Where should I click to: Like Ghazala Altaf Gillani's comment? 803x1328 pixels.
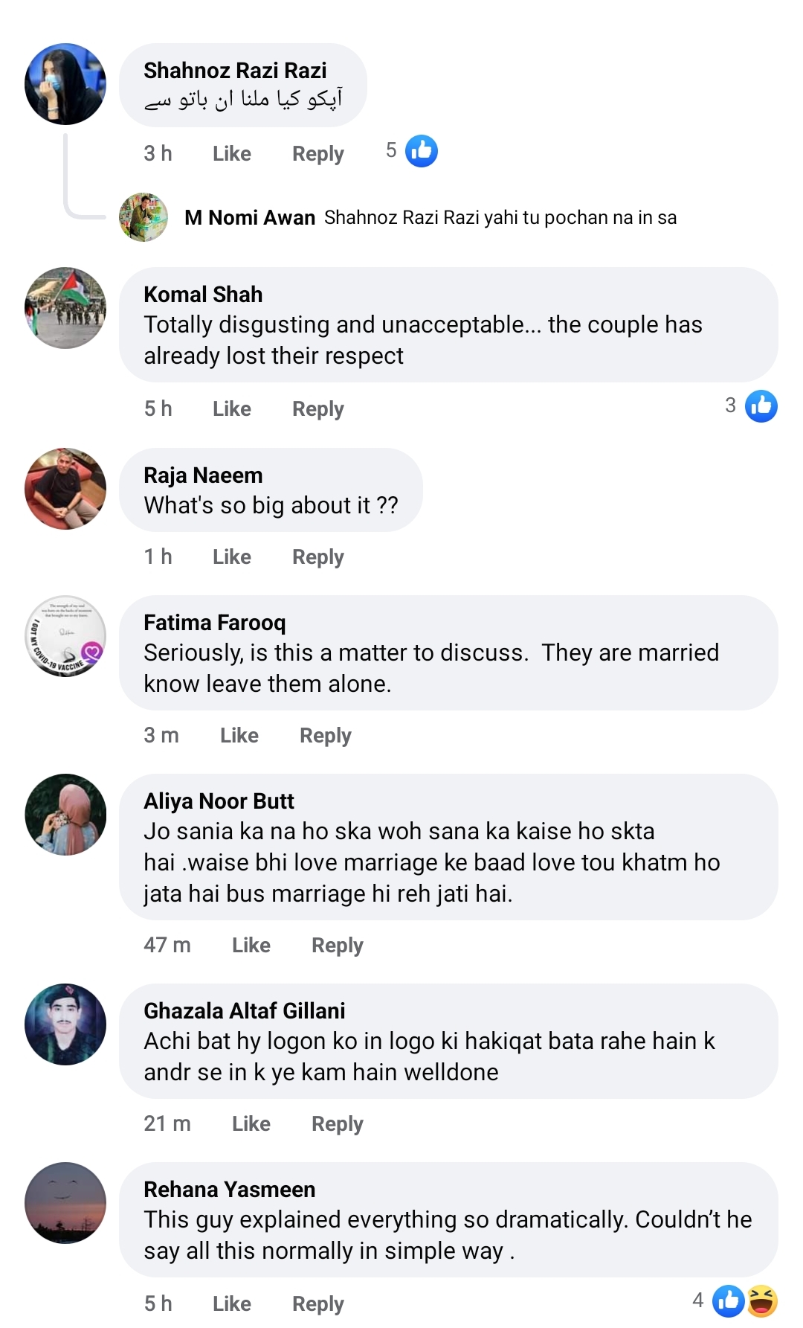(251, 1123)
